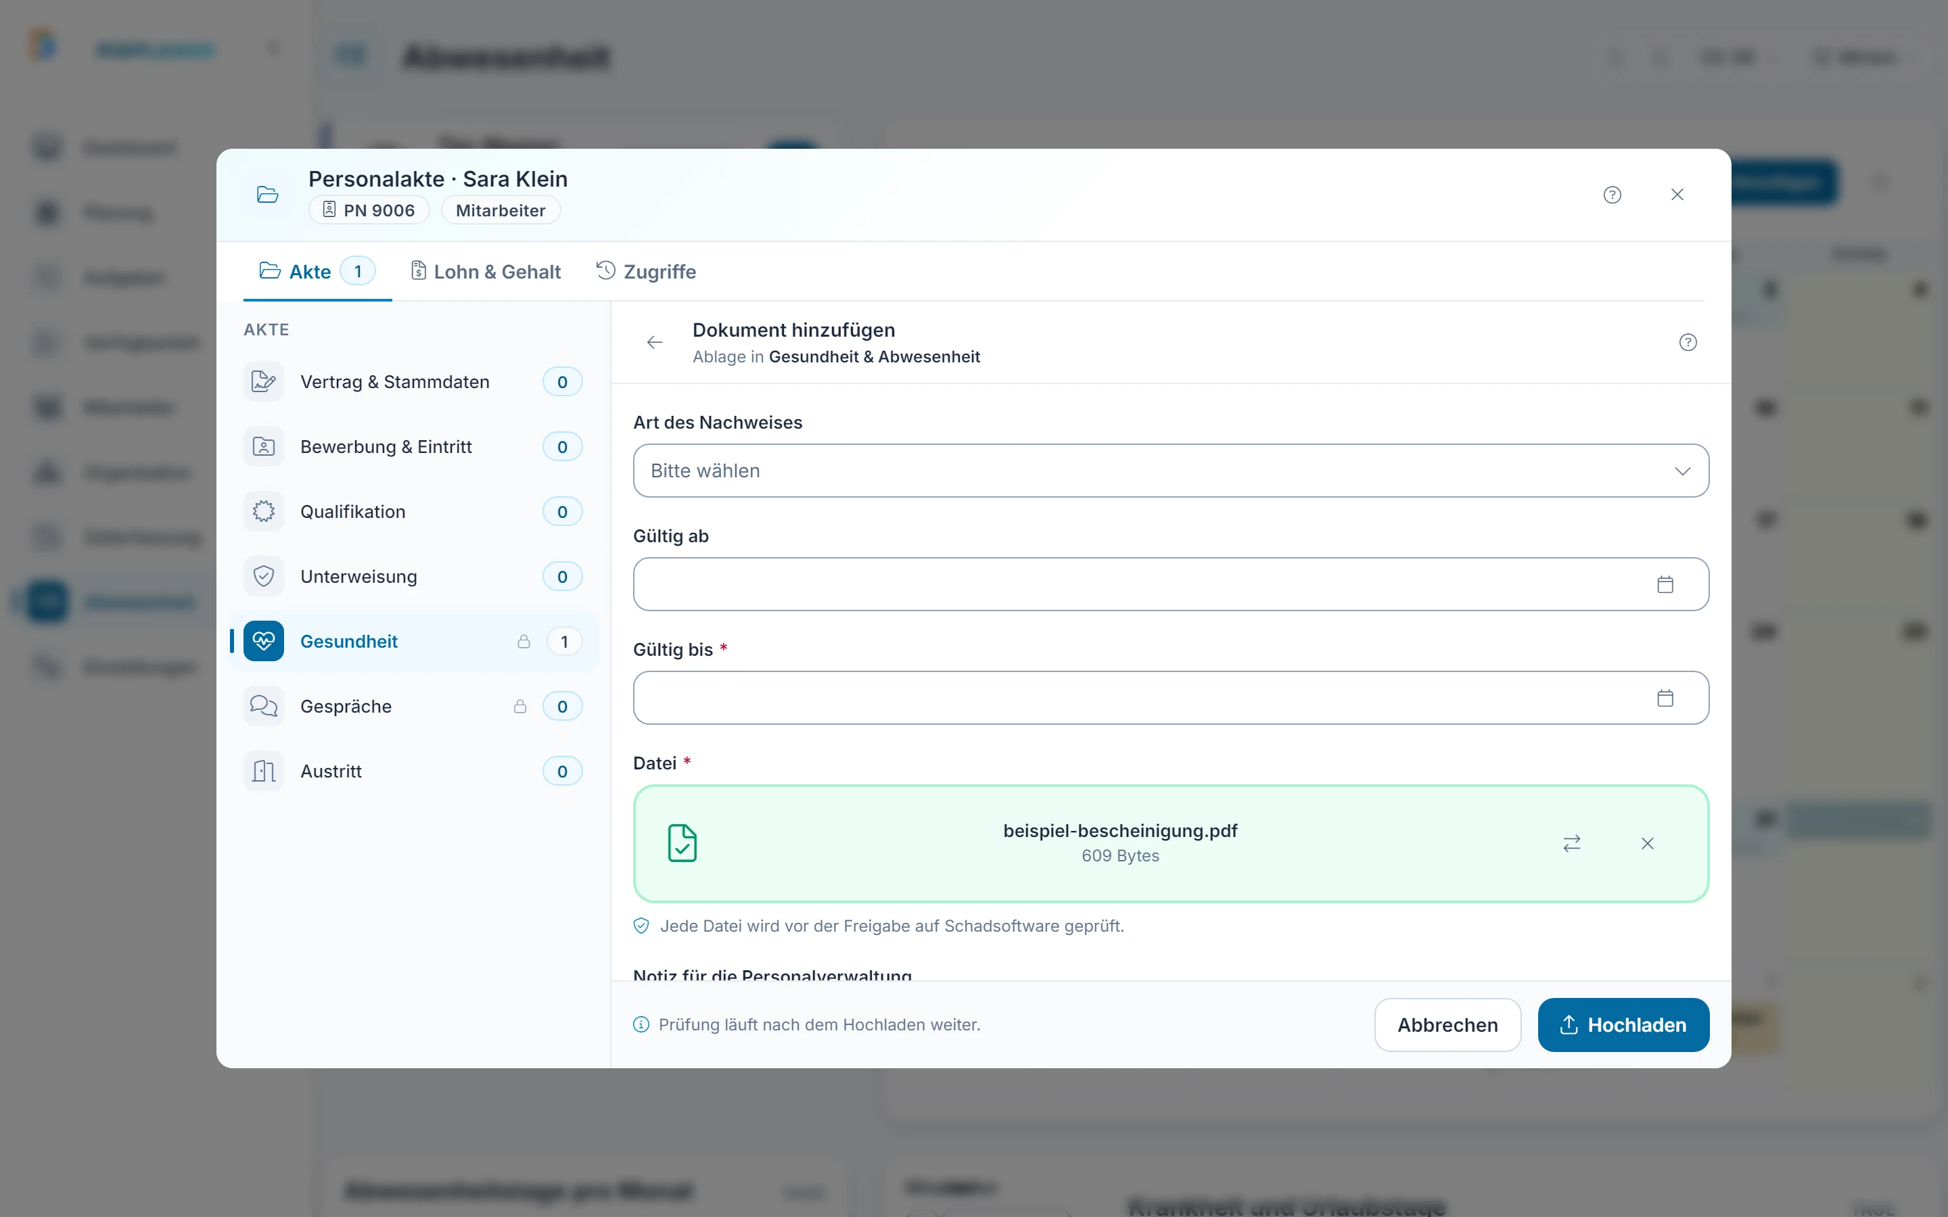Click the Bewerbung & Eintritt count badge
Viewport: 1948px width, 1217px height.
tap(562, 447)
